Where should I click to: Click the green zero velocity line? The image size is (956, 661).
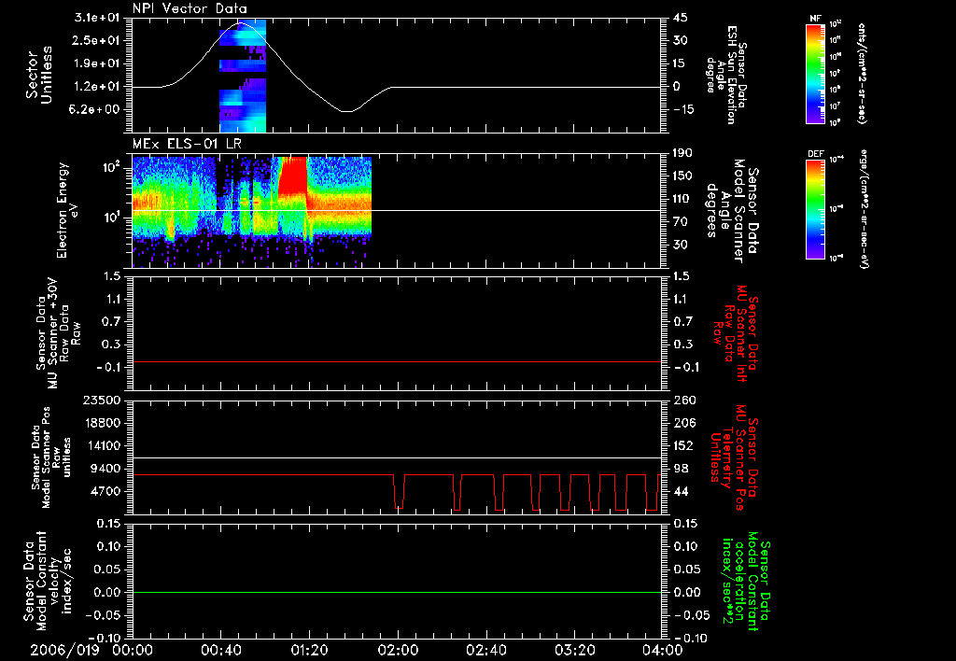pos(397,592)
